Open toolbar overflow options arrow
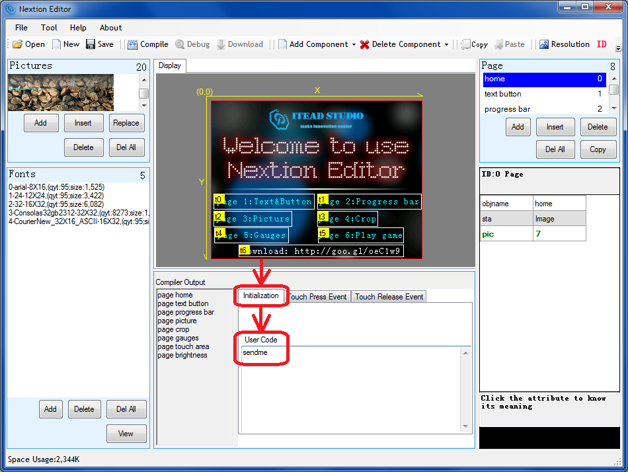The height and width of the screenshot is (472, 628). [x=618, y=48]
